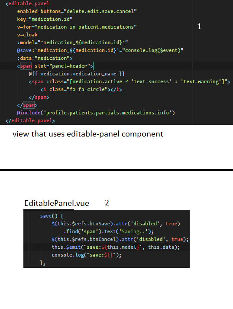
Task: Place cursor on the v-for medication line
Action: 77,27
